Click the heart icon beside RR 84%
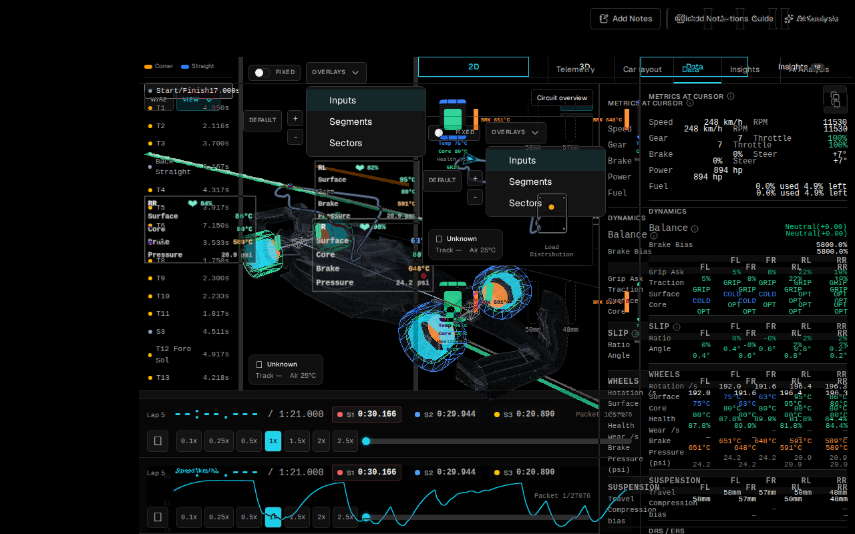 (x=193, y=204)
